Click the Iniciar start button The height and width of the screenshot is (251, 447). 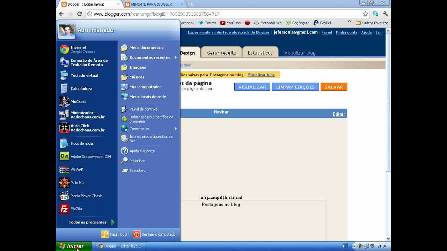pyautogui.click(x=74, y=246)
